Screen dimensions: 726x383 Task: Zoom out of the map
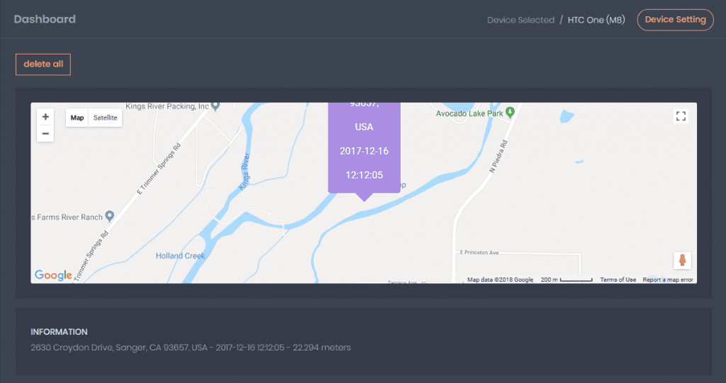(x=45, y=134)
